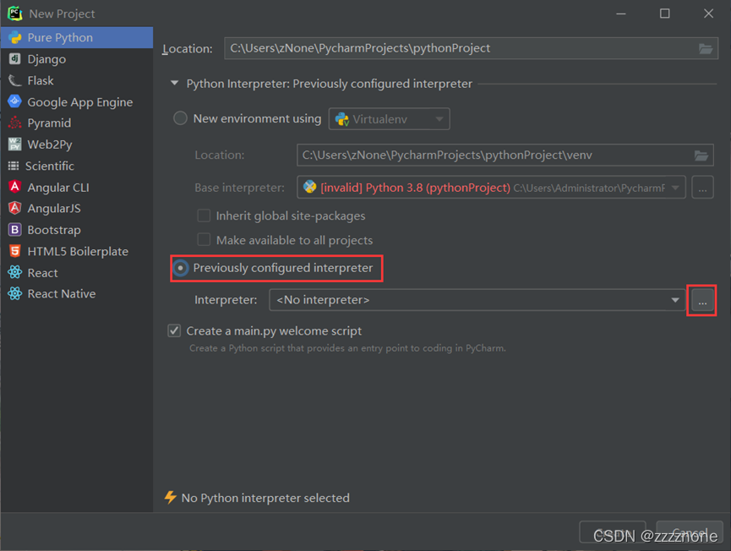Click the project Location path field
Image resolution: width=731 pixels, height=551 pixels.
tap(471, 48)
